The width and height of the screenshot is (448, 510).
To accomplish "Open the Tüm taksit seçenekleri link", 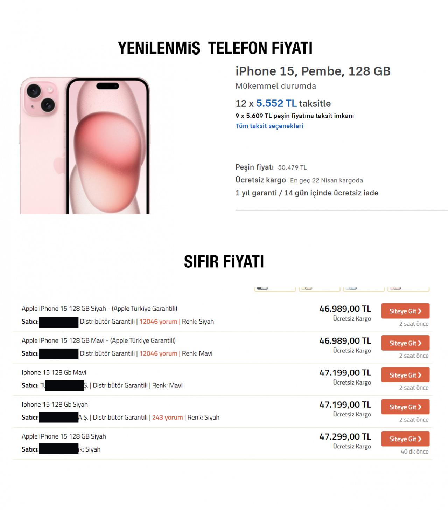I will point(269,126).
